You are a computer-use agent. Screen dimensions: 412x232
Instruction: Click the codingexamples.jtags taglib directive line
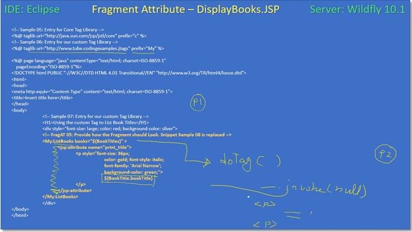click(x=88, y=48)
